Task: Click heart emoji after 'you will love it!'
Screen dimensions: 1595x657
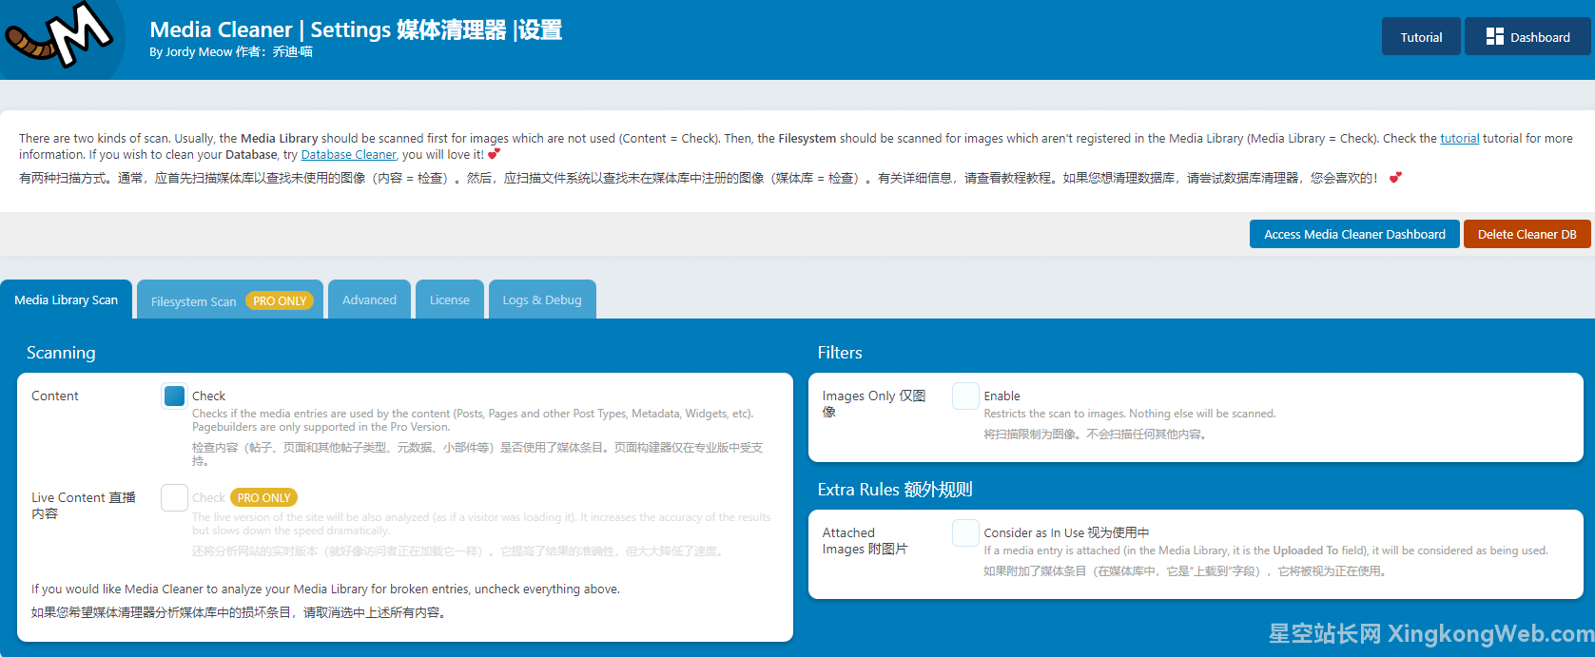Action: click(x=494, y=154)
